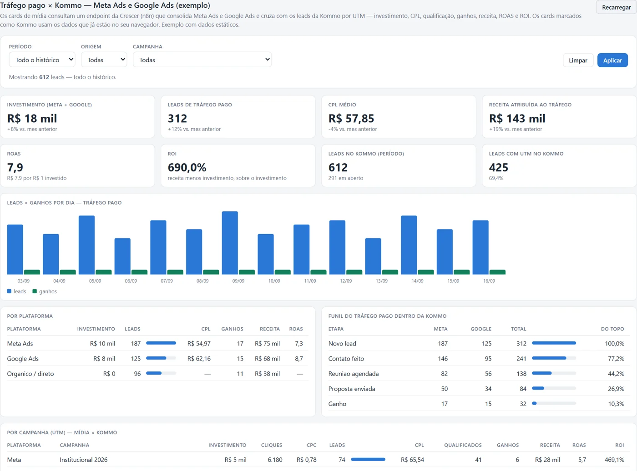Click the '612' leads no Kommo value
The height and width of the screenshot is (471, 637).
338,168
